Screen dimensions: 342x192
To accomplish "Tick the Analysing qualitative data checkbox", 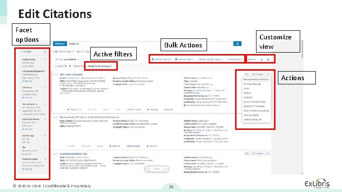I will (x=57, y=154).
